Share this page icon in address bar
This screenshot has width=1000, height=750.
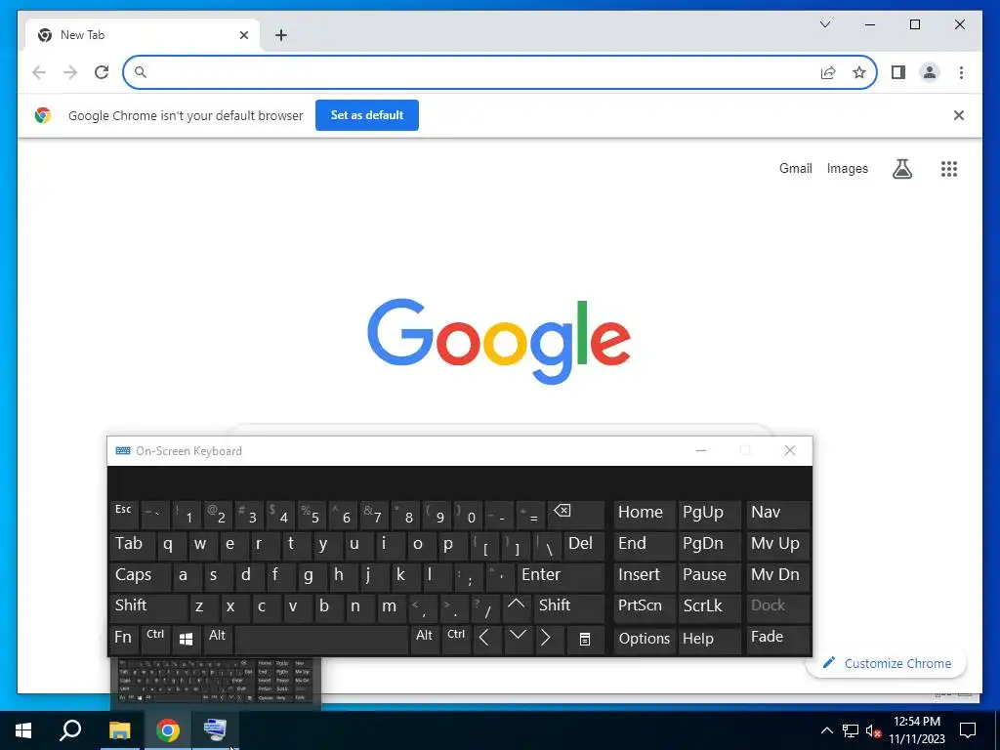pos(828,72)
